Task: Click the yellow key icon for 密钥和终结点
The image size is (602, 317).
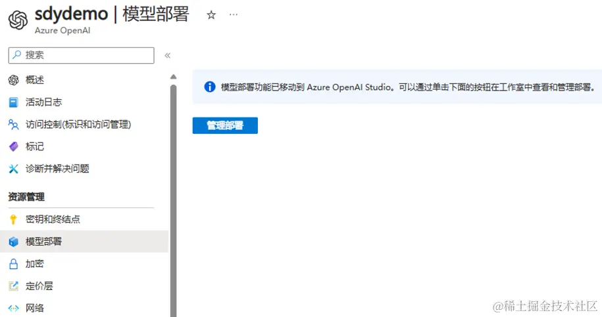Action: click(x=13, y=219)
